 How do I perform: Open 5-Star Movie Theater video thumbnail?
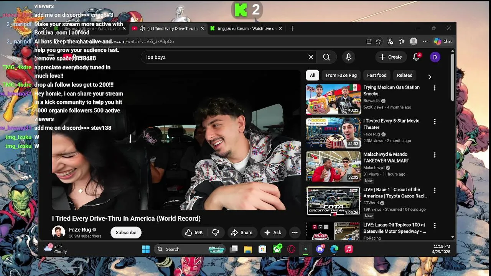point(333,133)
